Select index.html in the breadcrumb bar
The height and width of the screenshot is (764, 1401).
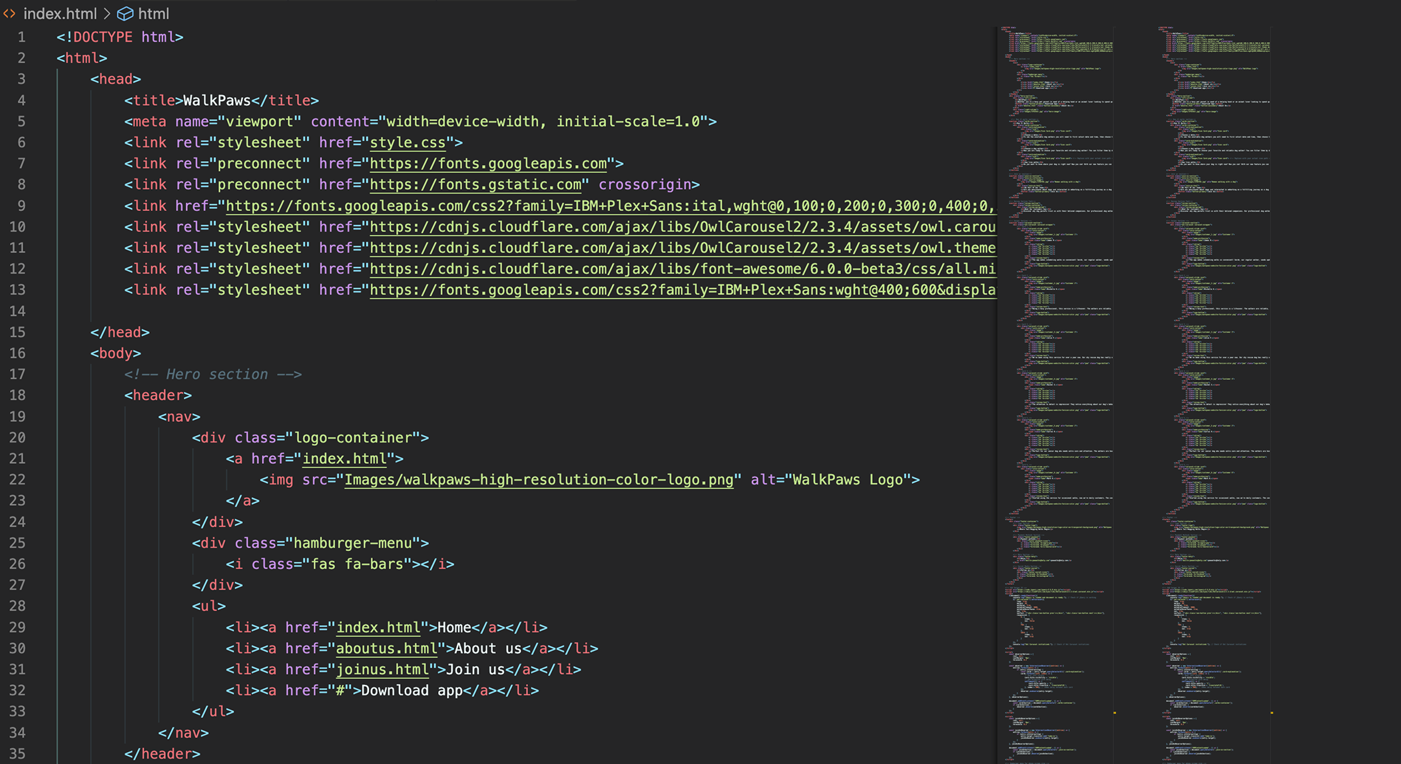(60, 13)
